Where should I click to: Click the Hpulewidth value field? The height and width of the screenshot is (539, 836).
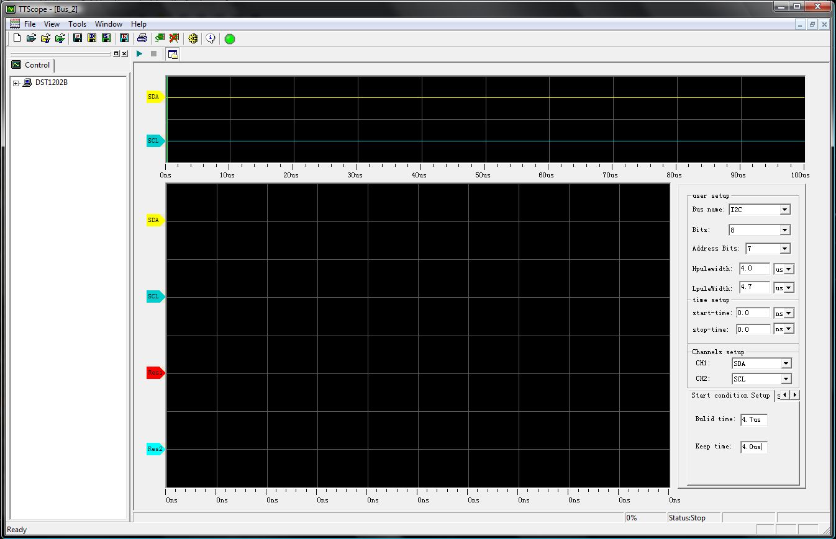(x=755, y=269)
